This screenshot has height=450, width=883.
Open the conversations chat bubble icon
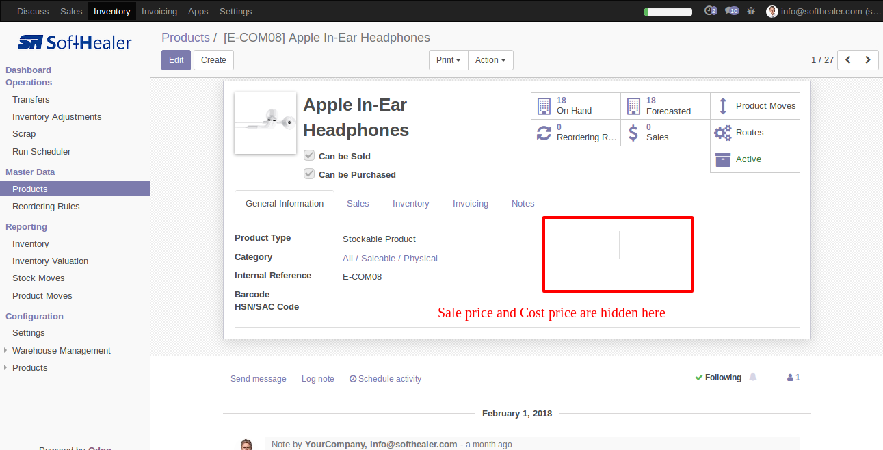732,11
